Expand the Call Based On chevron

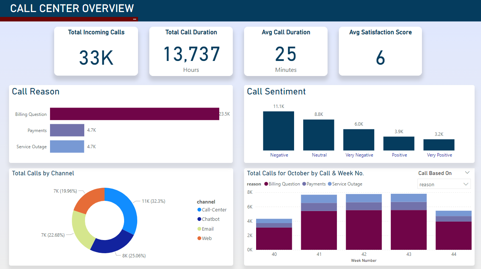[x=467, y=173]
